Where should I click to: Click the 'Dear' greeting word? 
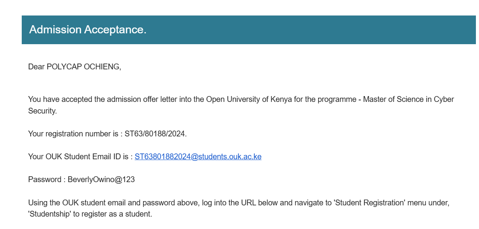point(36,67)
